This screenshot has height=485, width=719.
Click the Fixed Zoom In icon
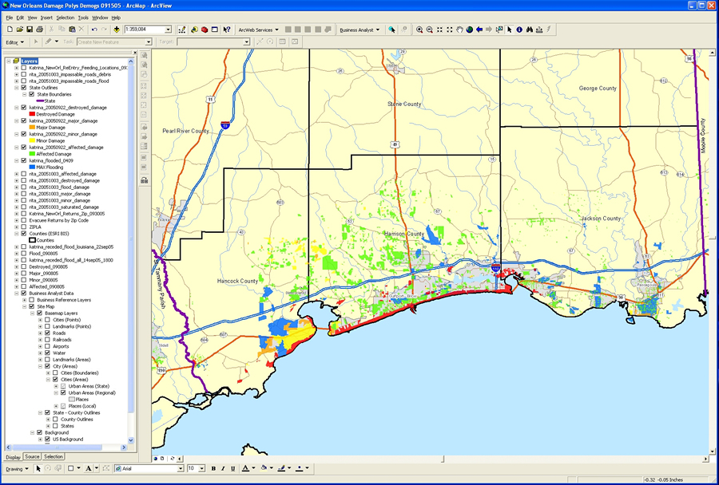click(x=439, y=30)
